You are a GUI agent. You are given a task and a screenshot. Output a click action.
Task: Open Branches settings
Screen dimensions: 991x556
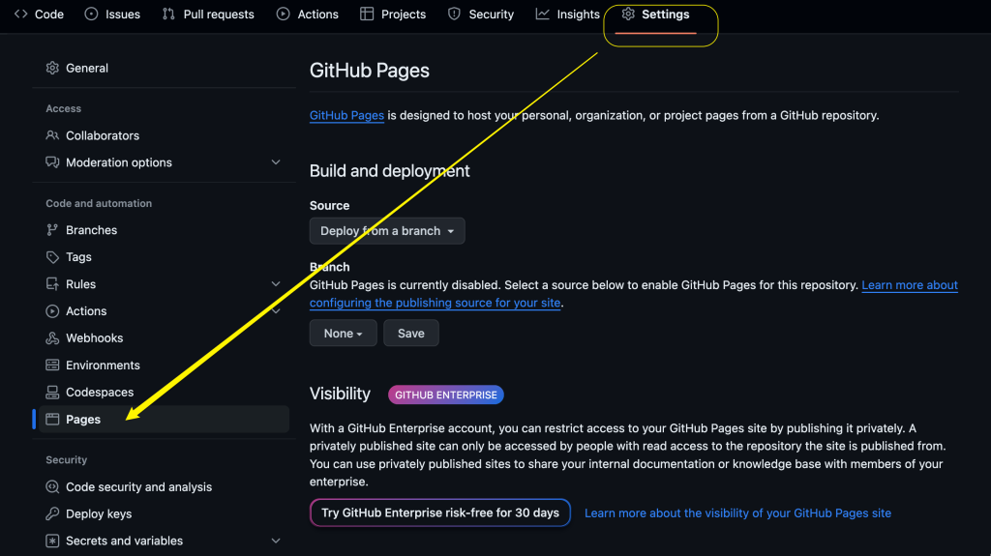click(x=164, y=230)
